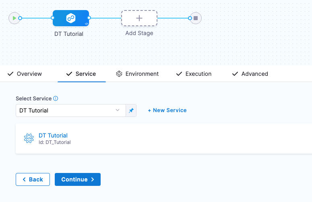
Task: Select the DT Tutorial stage node
Action: 70,18
